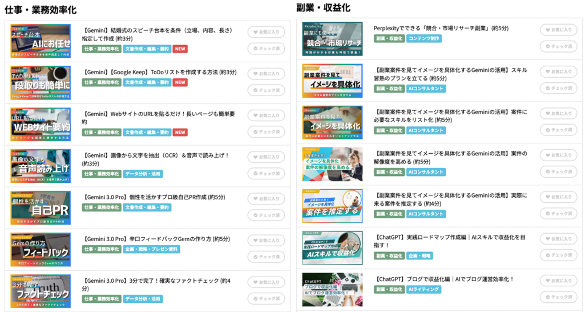585x312 pixels.
Task: Open the 自己PR thumbnail
Action: (41, 207)
